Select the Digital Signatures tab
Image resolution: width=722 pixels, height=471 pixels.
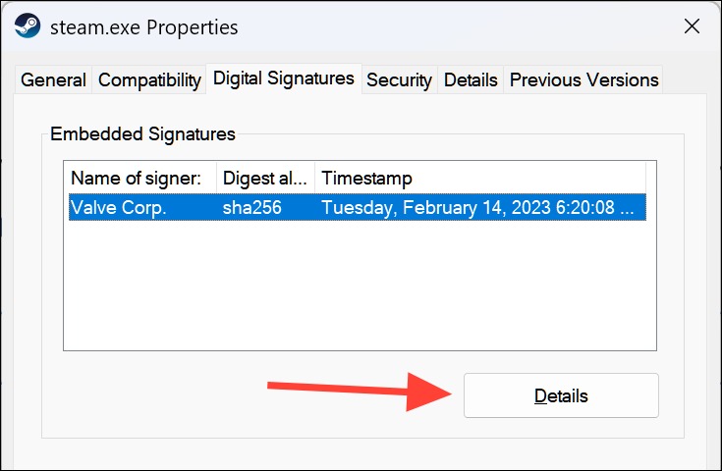point(284,78)
